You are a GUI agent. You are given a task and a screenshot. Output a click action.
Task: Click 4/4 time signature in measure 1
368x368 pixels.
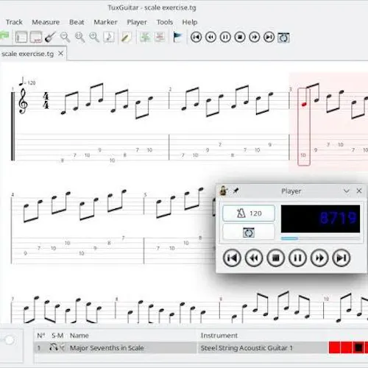pos(46,101)
